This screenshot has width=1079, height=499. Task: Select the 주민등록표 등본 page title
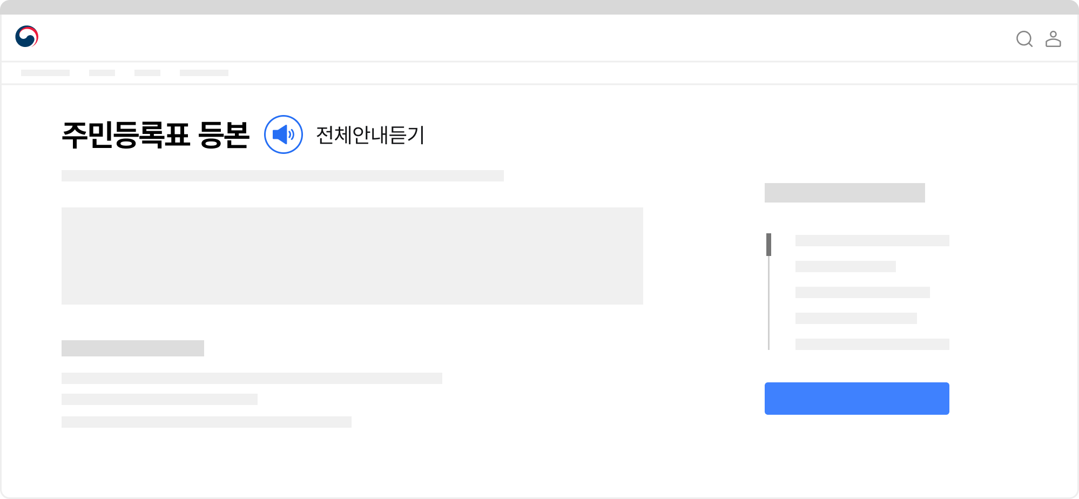(x=157, y=136)
